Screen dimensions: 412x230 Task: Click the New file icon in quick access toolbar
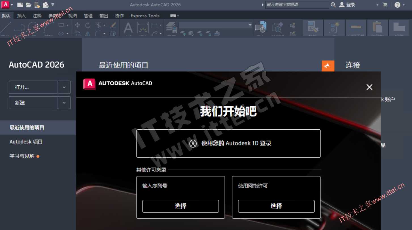20,5
